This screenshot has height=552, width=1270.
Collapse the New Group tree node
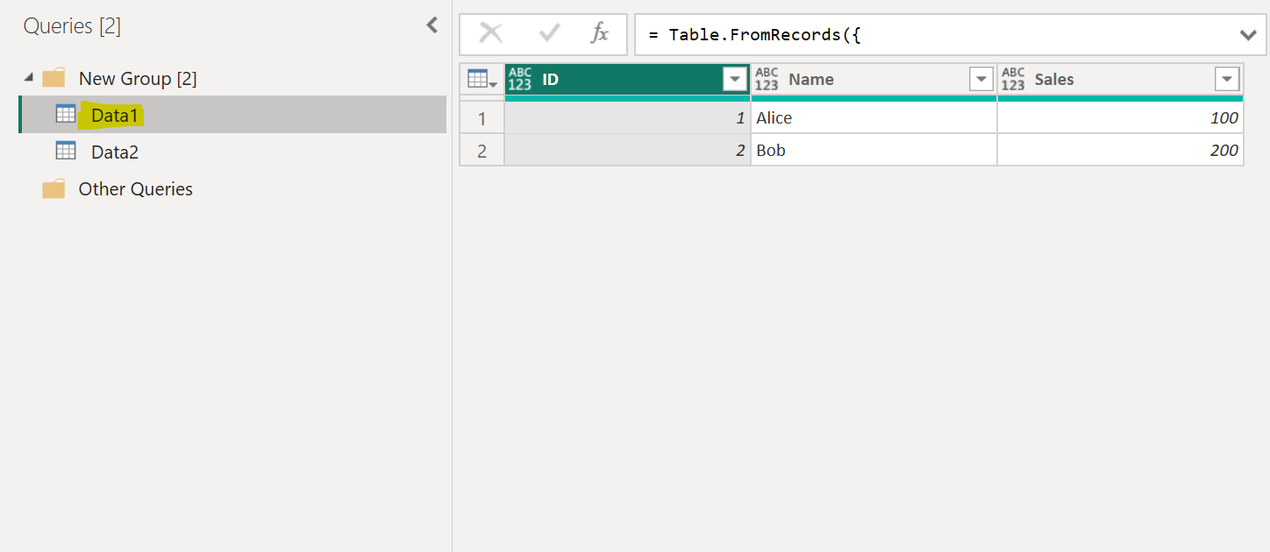(x=30, y=79)
